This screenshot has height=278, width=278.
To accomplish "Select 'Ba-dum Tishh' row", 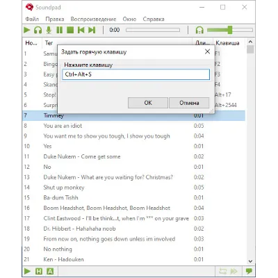I will 134,197.
